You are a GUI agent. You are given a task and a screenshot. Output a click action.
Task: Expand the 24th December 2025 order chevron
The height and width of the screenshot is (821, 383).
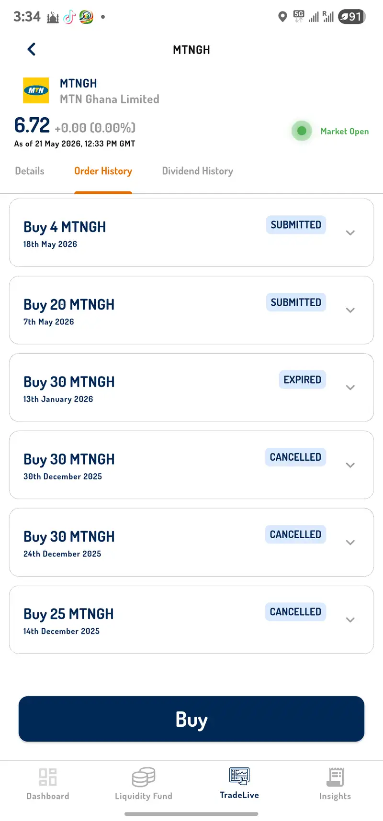(350, 543)
